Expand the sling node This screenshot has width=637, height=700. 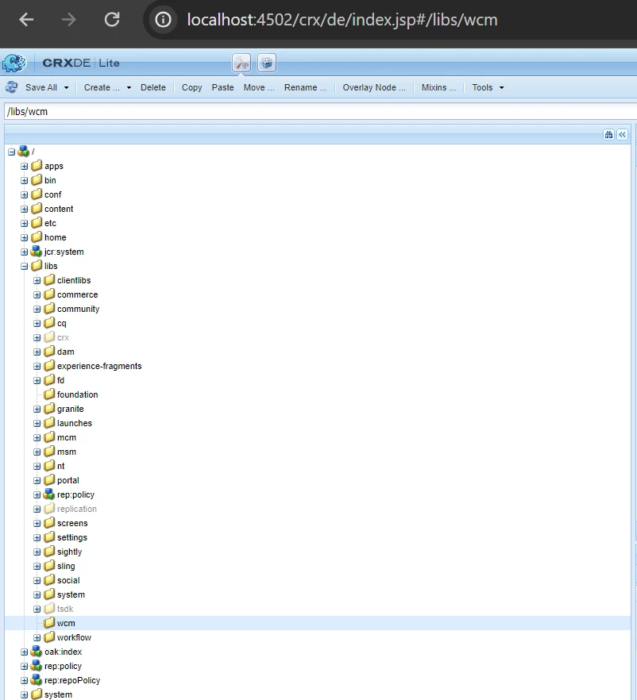37,566
